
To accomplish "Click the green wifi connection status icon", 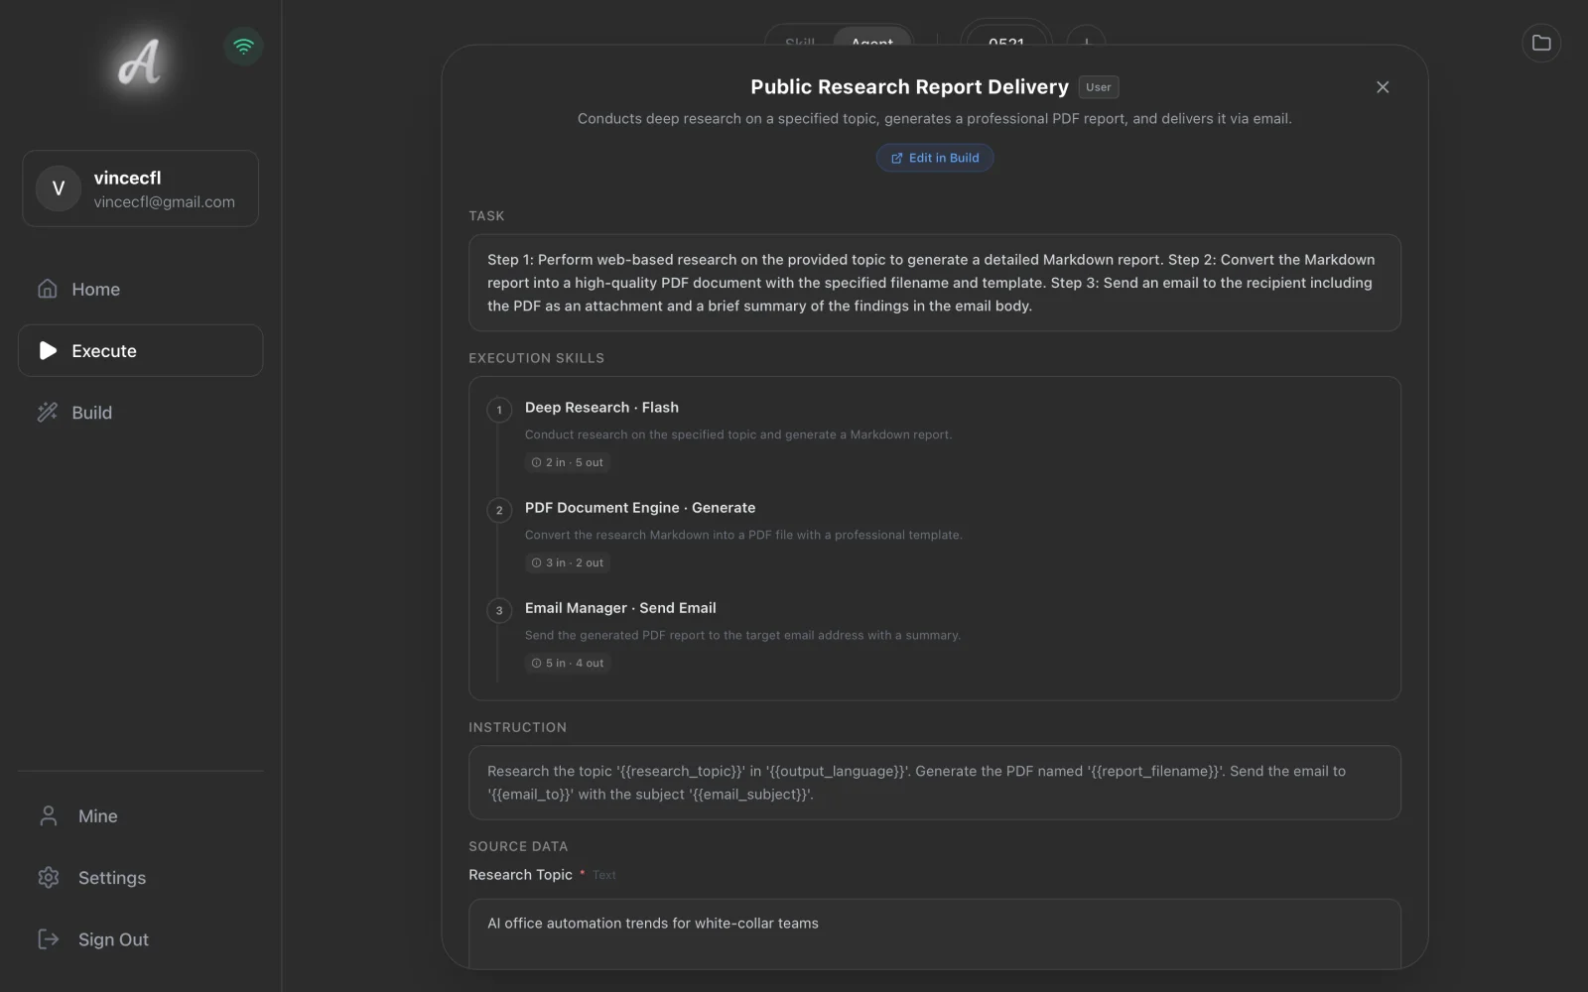I will coord(243,46).
